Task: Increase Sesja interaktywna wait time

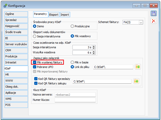Action: (x=94, y=46)
